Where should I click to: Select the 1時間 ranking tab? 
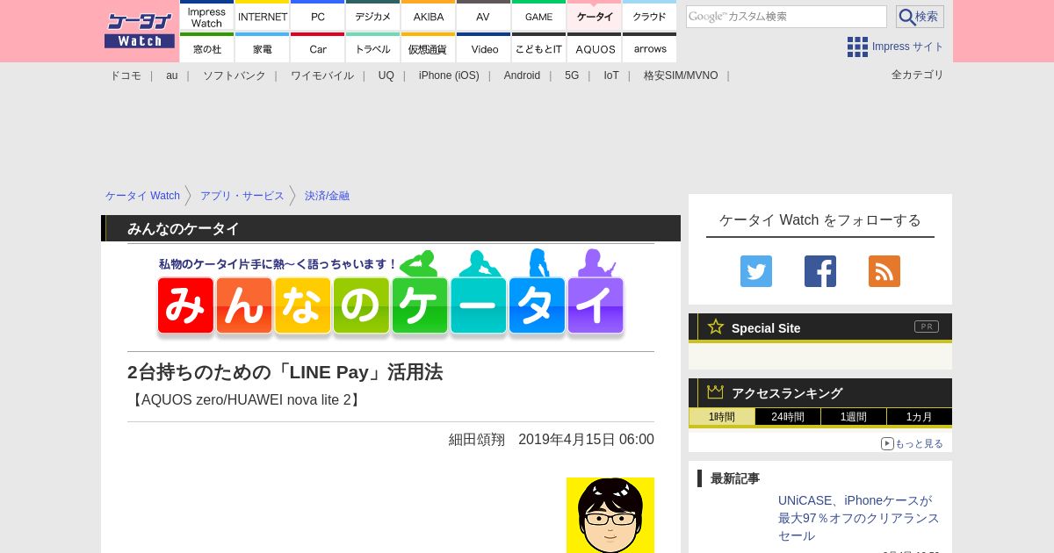point(722,417)
